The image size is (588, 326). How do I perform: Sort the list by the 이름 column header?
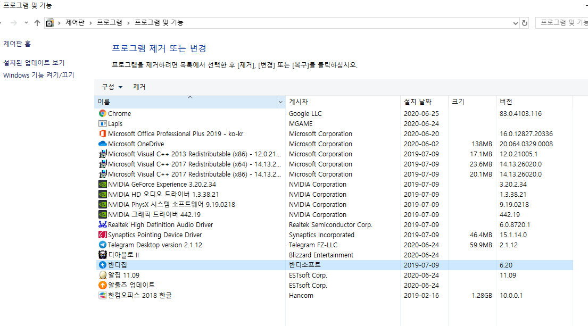(186, 102)
